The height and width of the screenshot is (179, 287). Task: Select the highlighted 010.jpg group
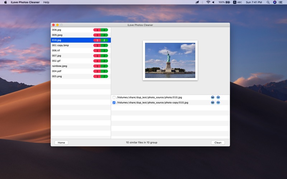point(81,40)
